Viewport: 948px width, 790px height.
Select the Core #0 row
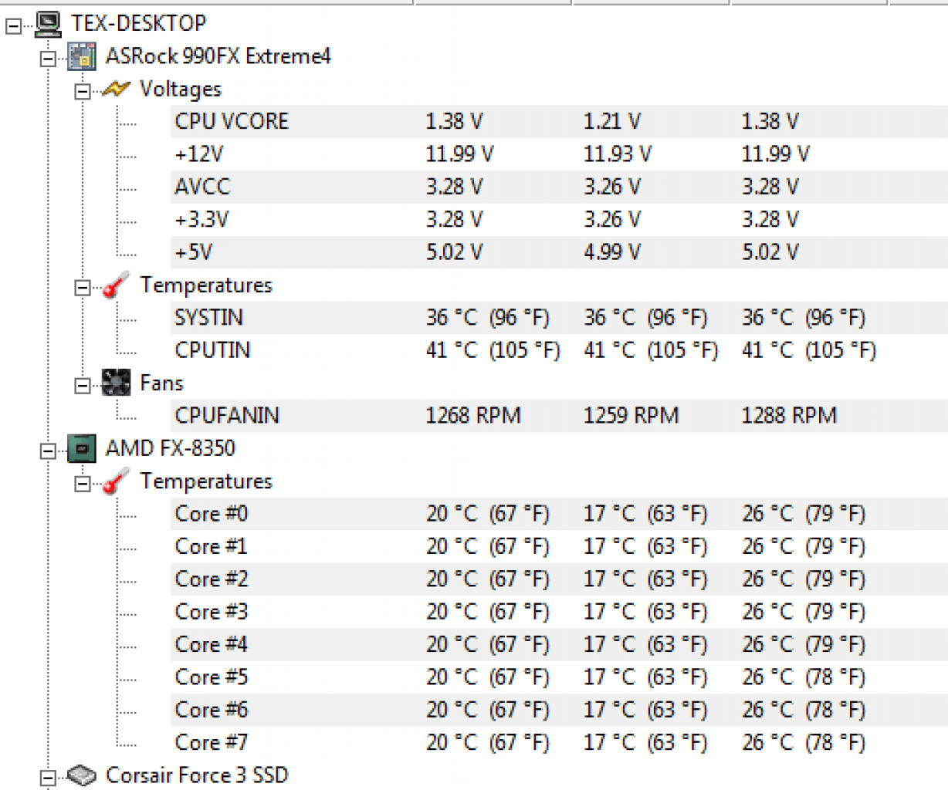click(559, 514)
